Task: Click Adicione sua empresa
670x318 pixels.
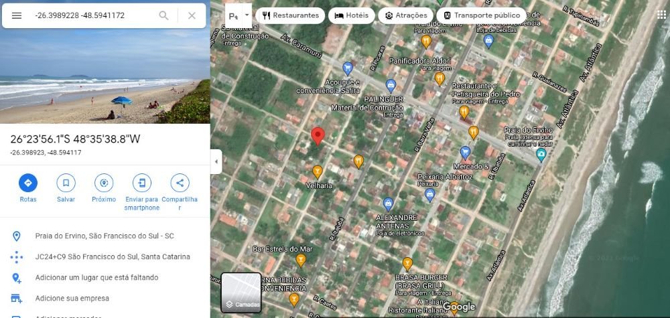Action: [72, 298]
